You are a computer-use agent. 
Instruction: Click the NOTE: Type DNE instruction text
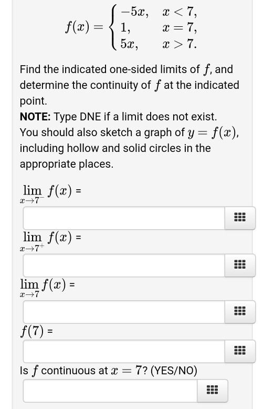pyautogui.click(x=118, y=117)
